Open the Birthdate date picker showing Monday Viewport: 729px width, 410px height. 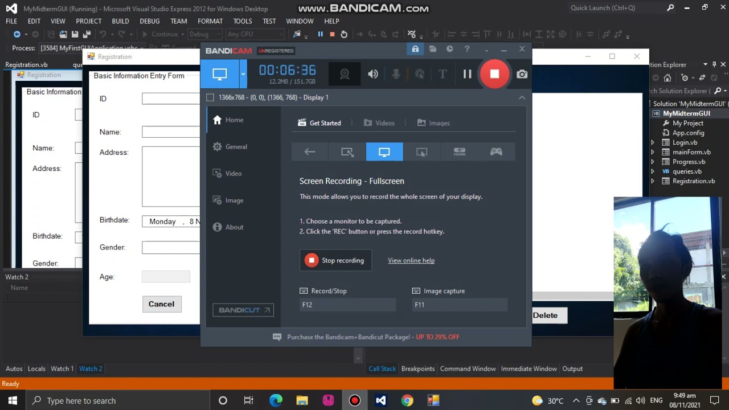171,222
